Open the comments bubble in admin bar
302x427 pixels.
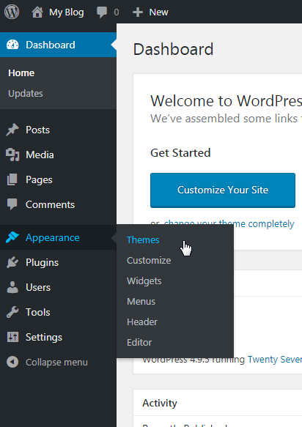[x=102, y=12]
